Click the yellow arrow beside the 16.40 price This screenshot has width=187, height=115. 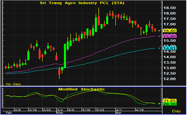pyautogui.click(x=159, y=31)
